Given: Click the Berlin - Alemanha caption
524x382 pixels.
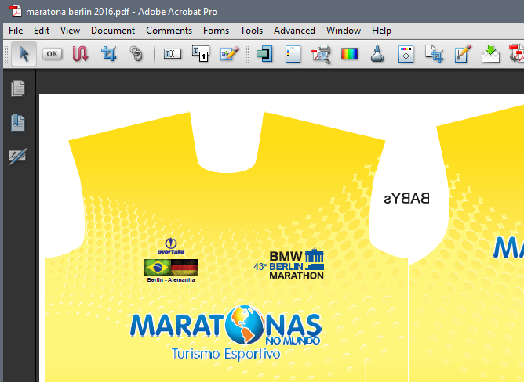Looking at the screenshot, I should pos(171,280).
